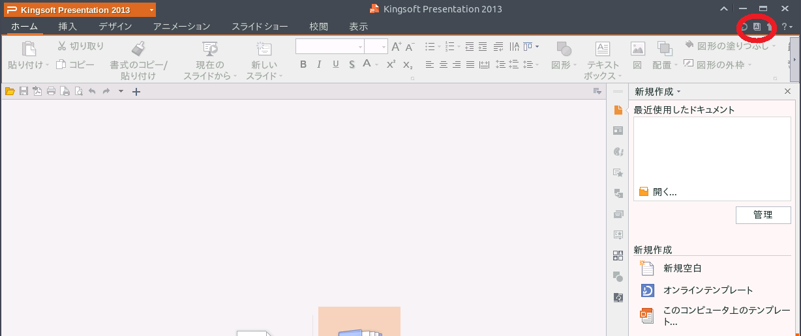
Task: Click the increase indent icon
Action: tap(483, 46)
